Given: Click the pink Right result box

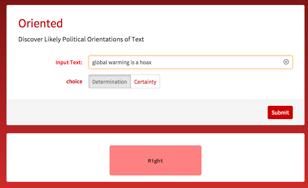Looking at the screenshot, I should click(156, 160).
